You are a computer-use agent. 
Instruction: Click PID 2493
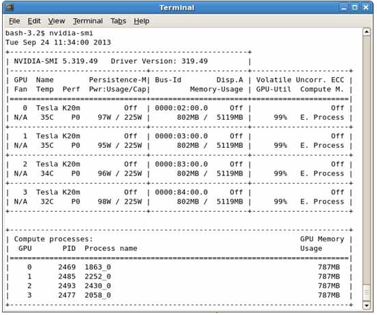click(x=67, y=286)
